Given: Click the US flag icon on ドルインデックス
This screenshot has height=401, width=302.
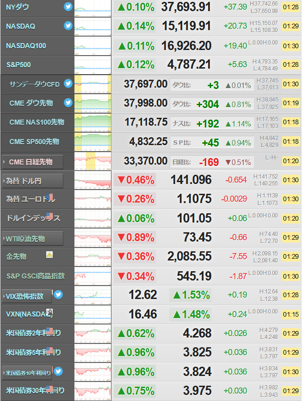Looking at the screenshot, I should click(x=49, y=216).
